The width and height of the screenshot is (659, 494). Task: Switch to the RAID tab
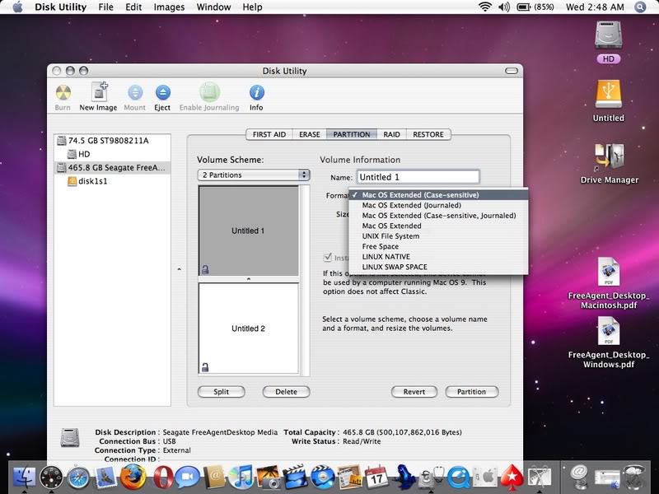tap(392, 134)
